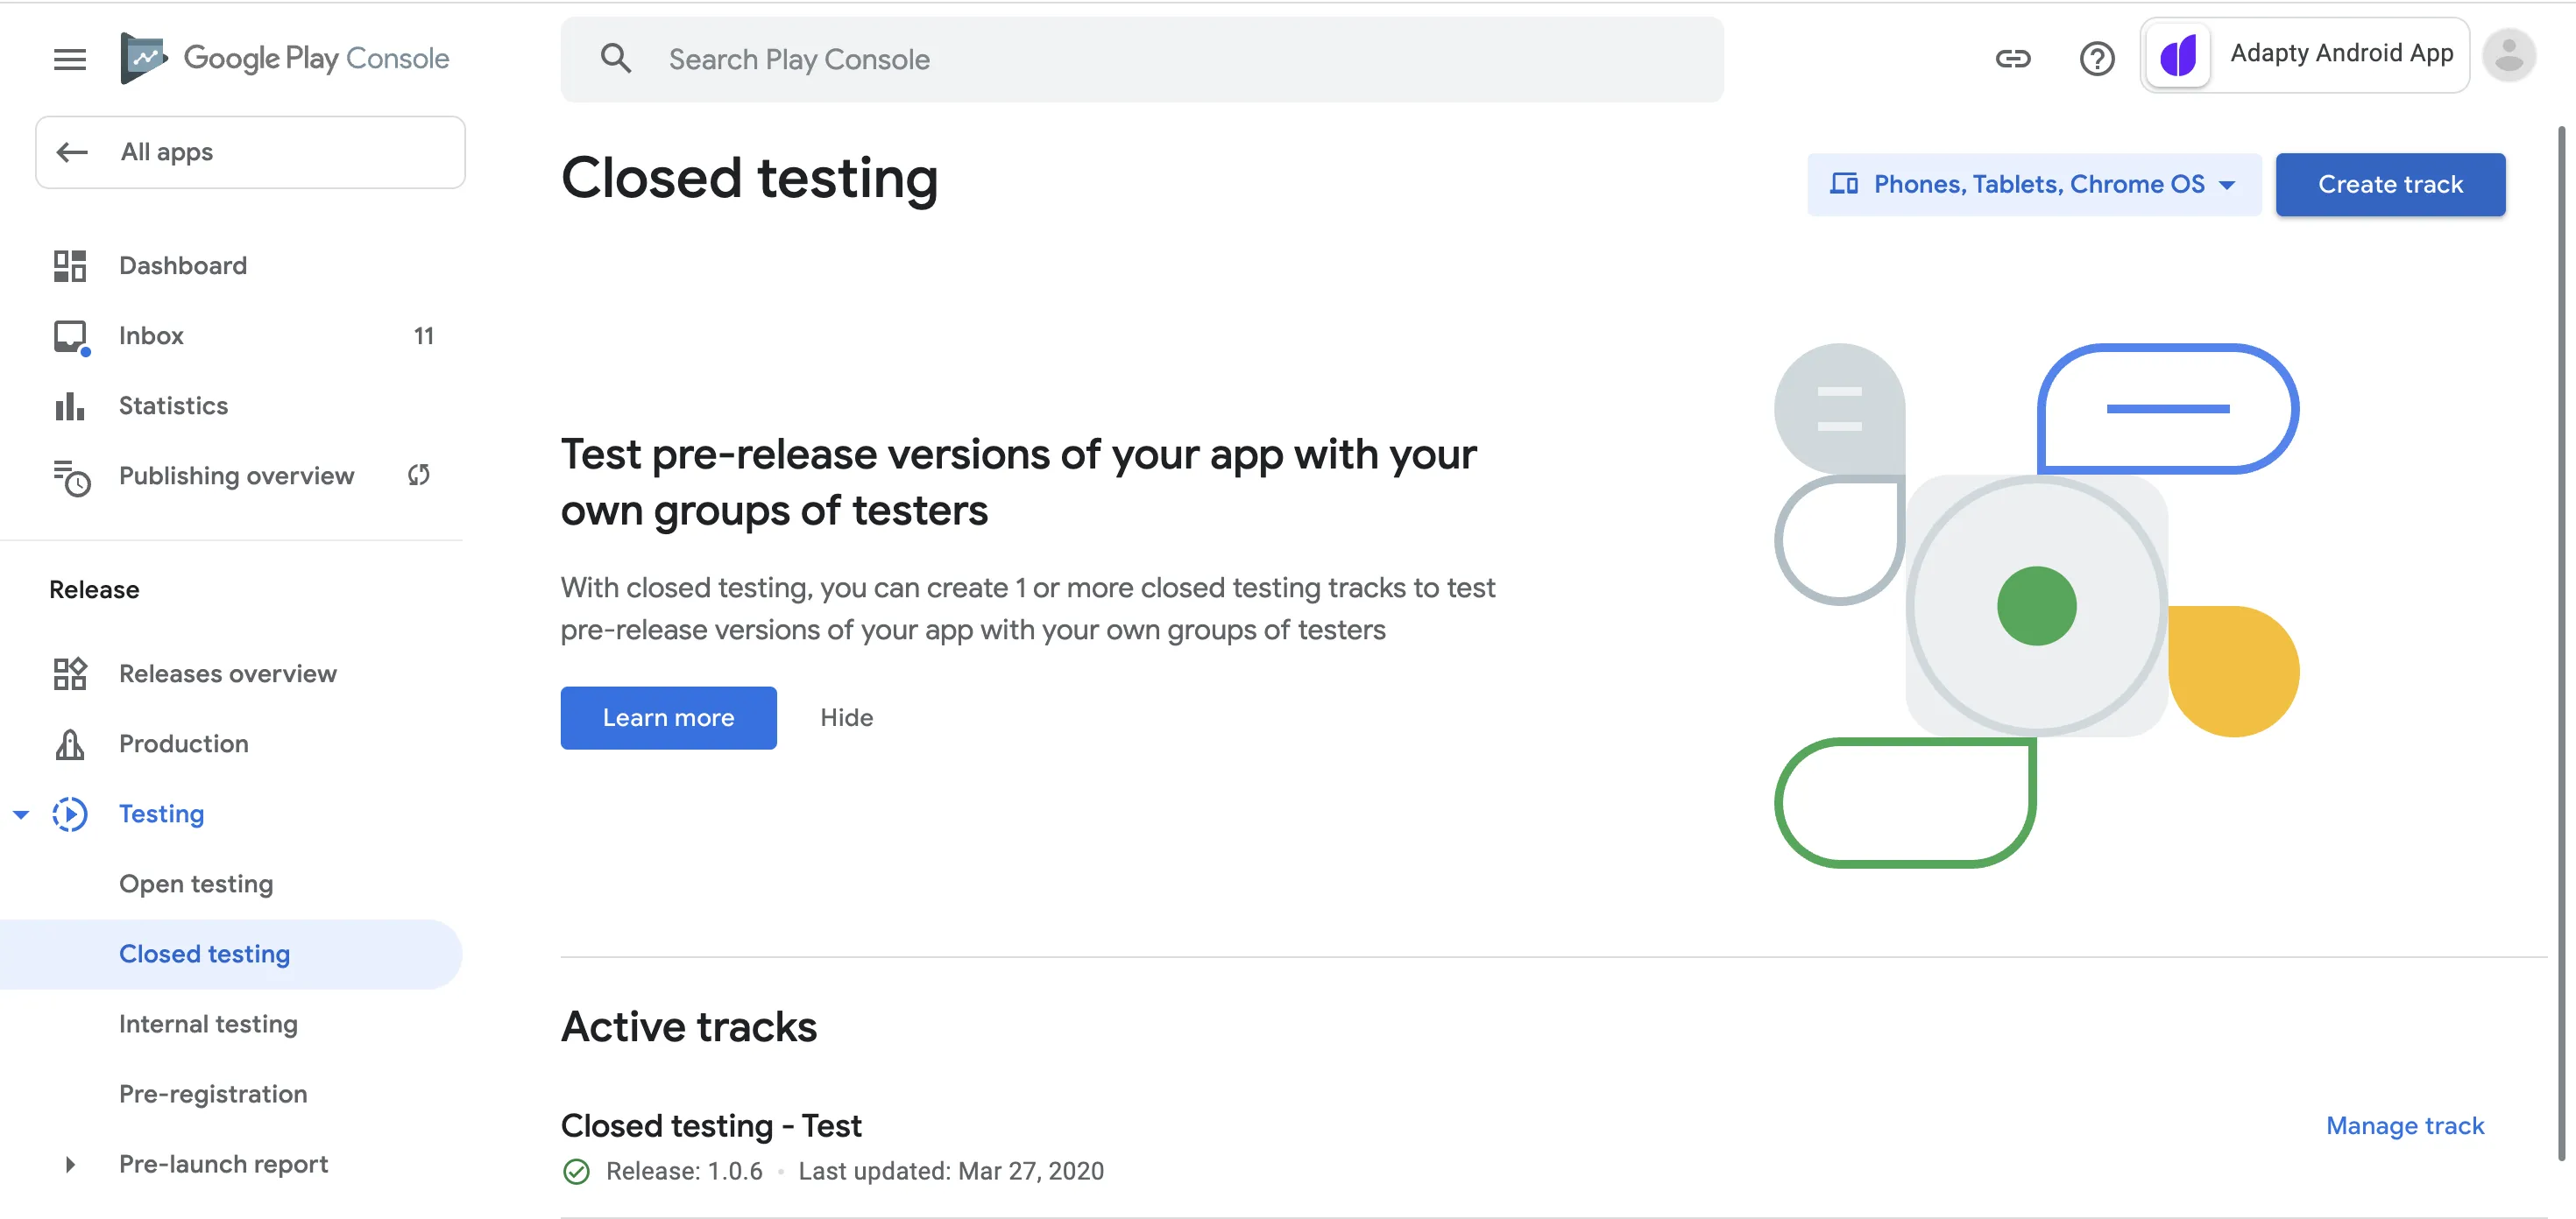
Task: Select Production in the sidebar
Action: pyautogui.click(x=184, y=744)
